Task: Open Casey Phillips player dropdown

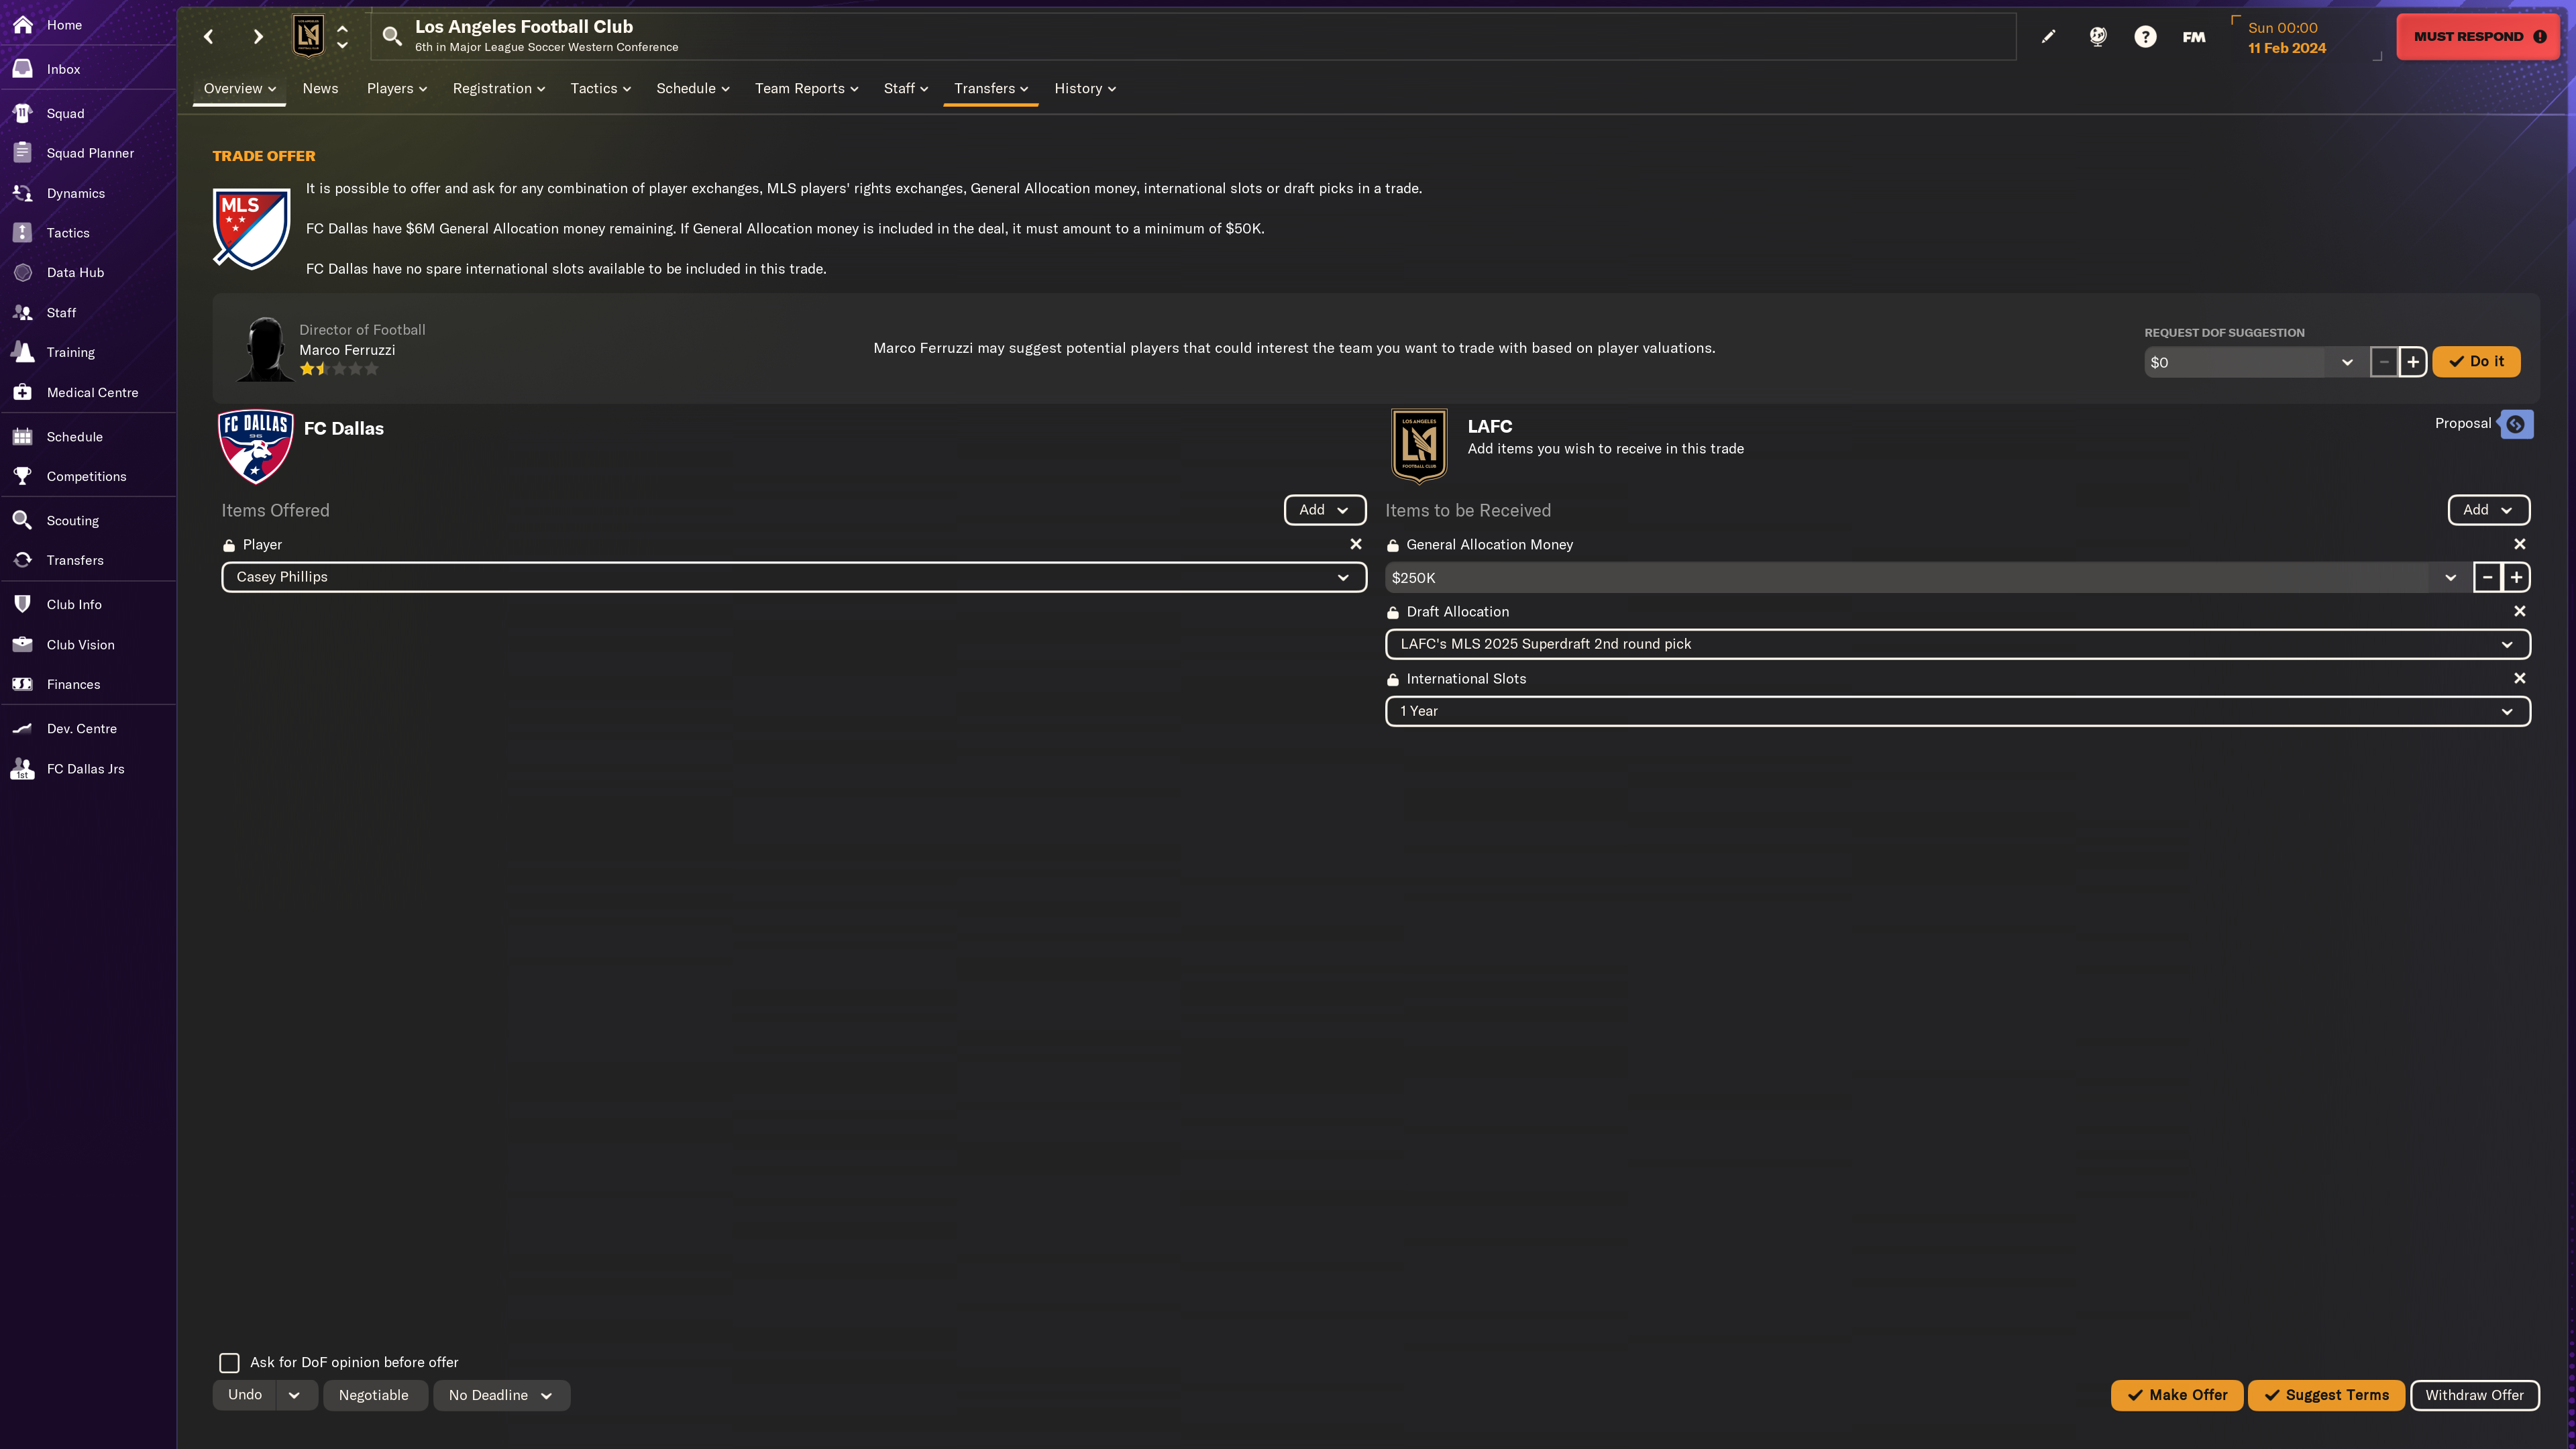Action: coord(794,577)
